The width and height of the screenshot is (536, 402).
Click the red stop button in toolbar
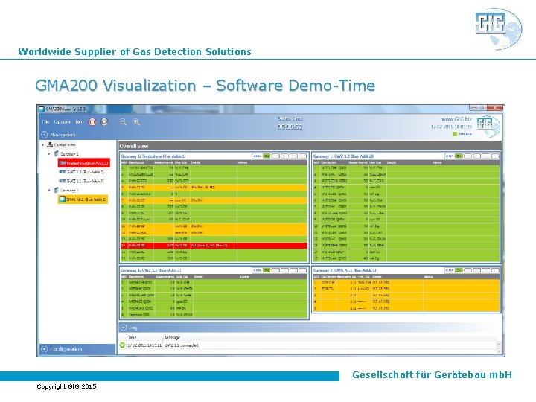tap(92, 121)
